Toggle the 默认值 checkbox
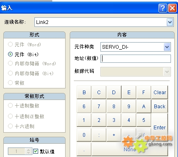The height and width of the screenshot is (157, 178). click(x=36, y=151)
